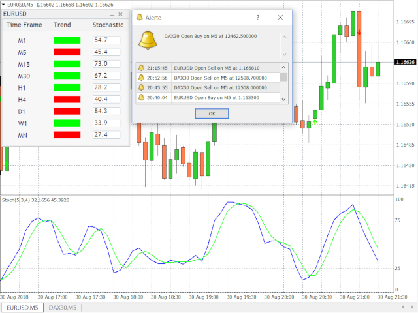Viewport: 418px width, 313px height.
Task: Click the help question mark in Alerte dialog
Action: (x=258, y=18)
